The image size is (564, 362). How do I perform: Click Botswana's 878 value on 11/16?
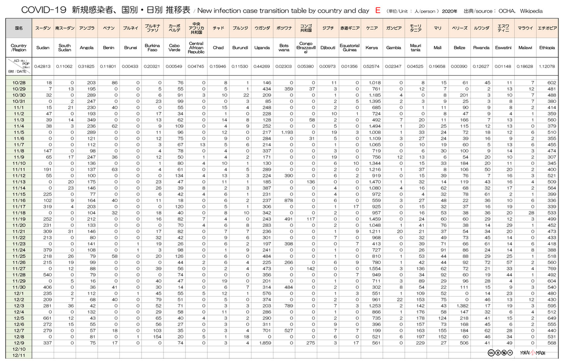289,200
